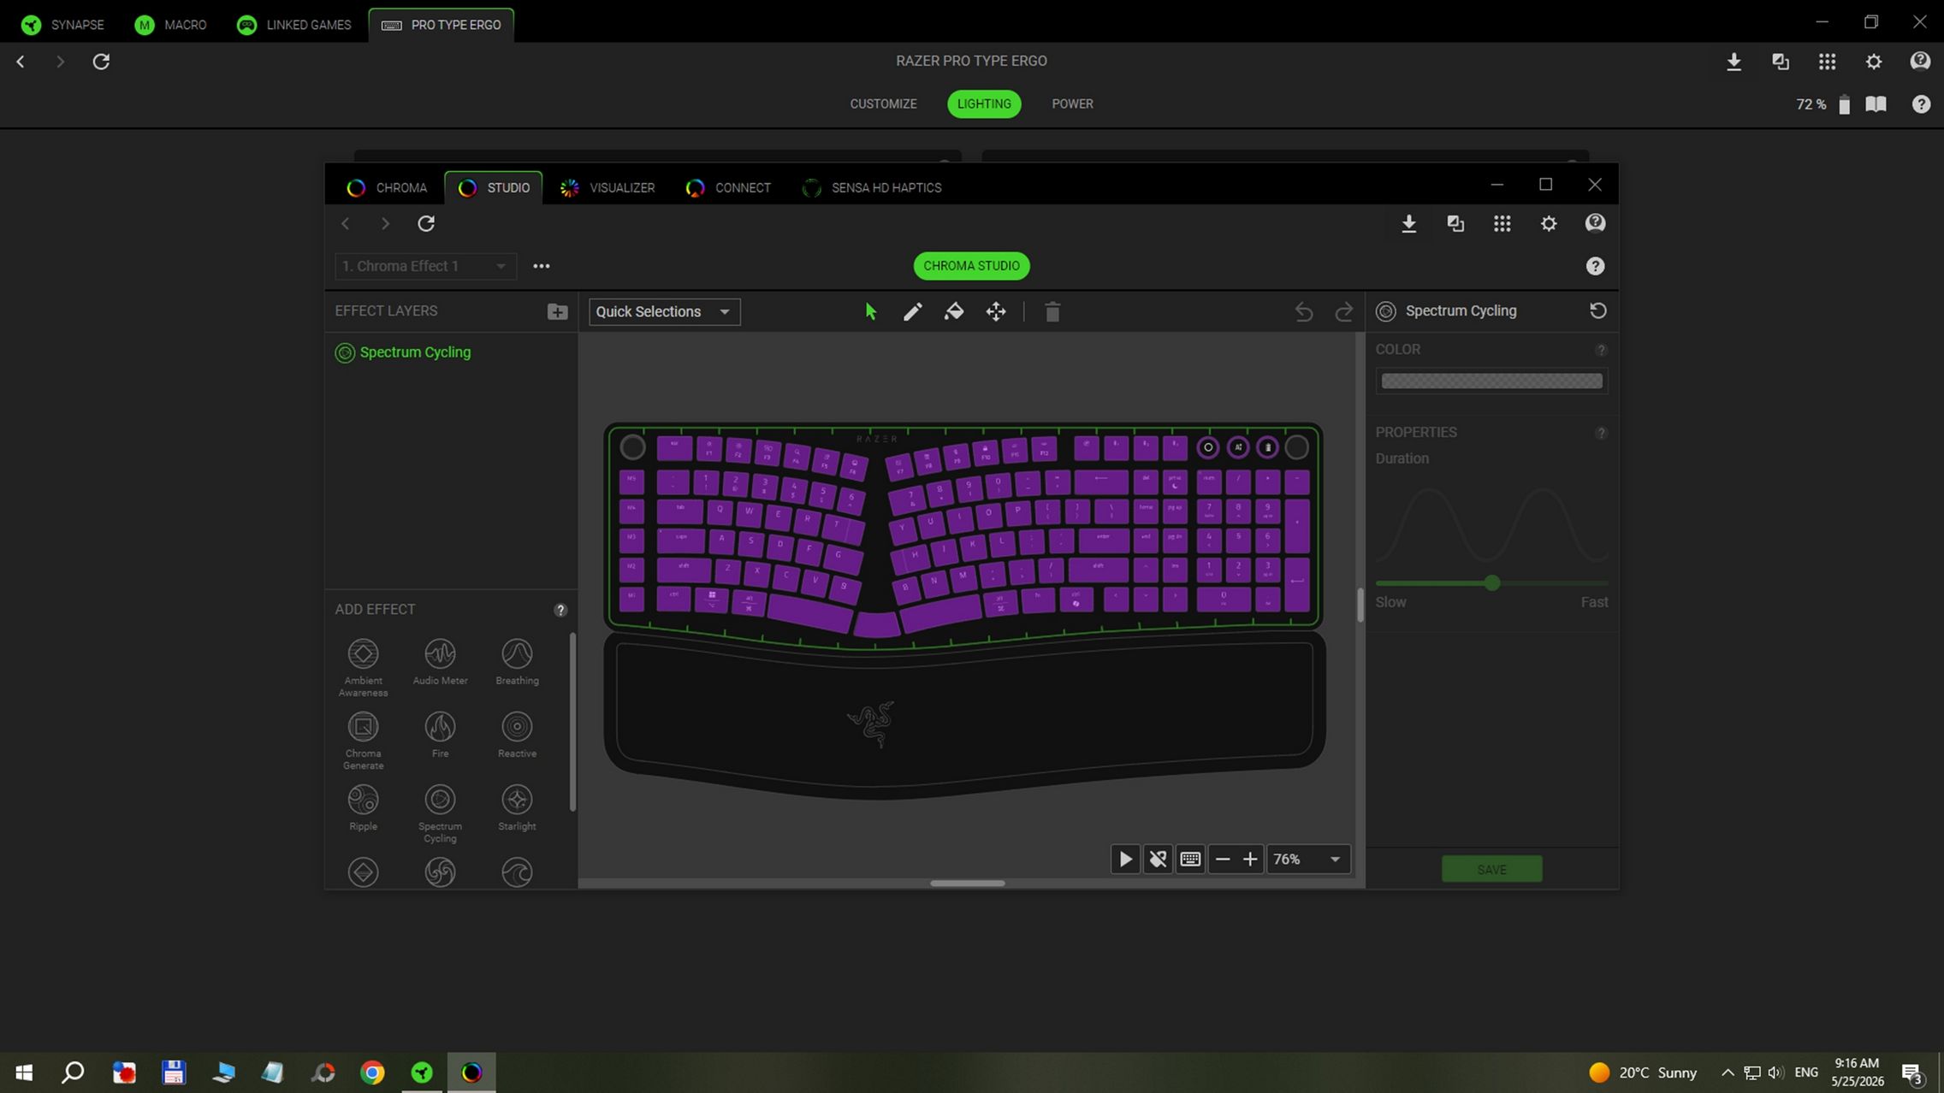
Task: Toggle the keyboard layout view button
Action: point(1190,859)
